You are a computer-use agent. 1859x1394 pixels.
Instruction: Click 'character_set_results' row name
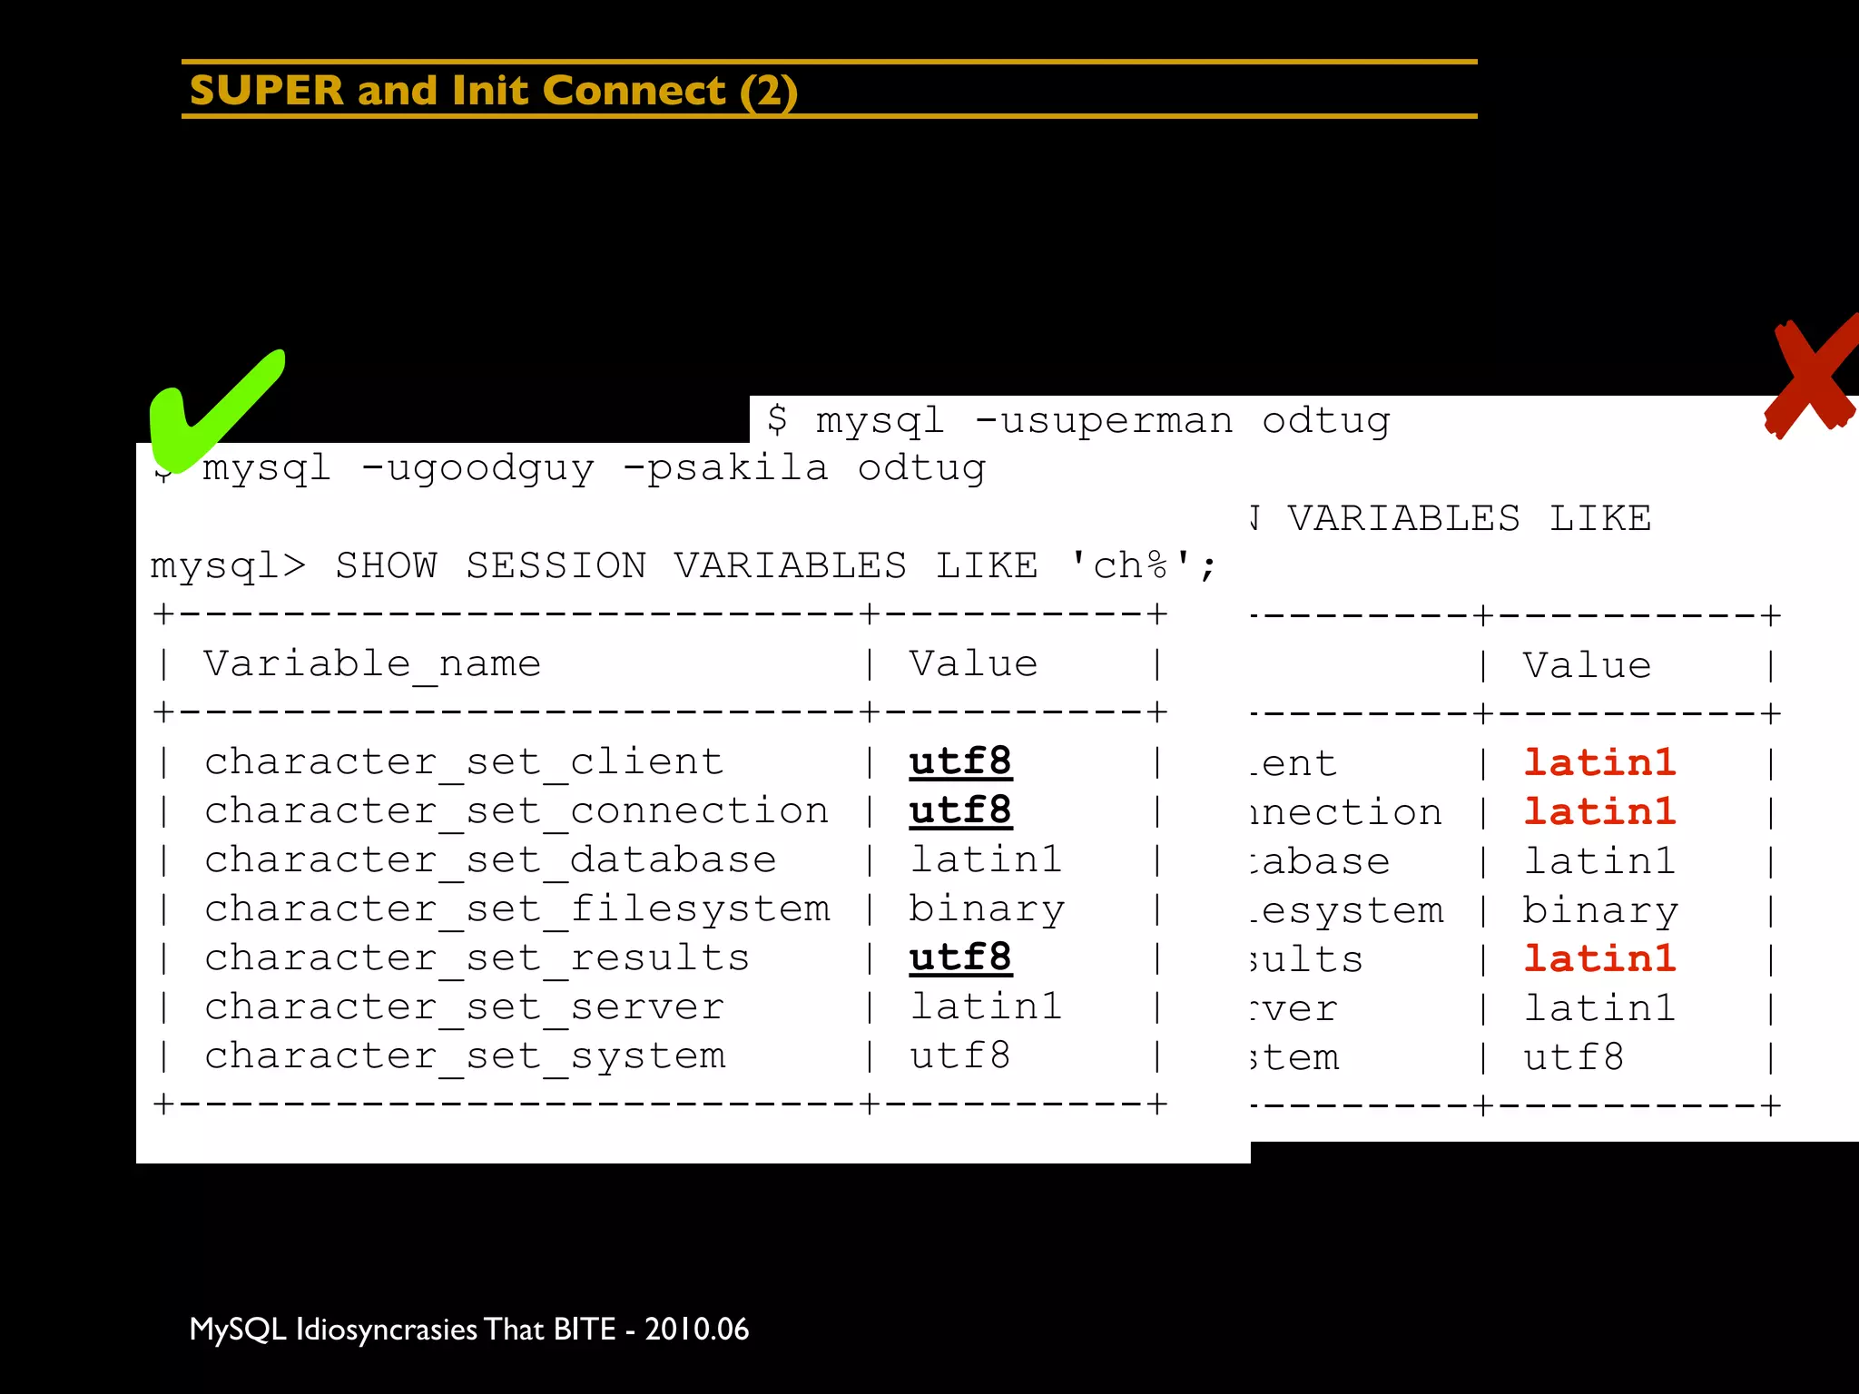(x=477, y=958)
